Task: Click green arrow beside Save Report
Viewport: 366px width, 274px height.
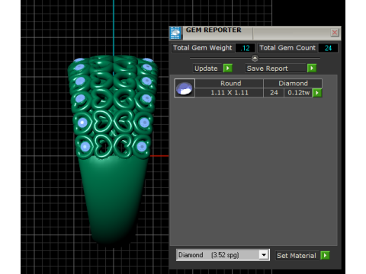Action: (x=312, y=68)
